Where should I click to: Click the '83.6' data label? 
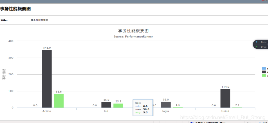click(59, 92)
